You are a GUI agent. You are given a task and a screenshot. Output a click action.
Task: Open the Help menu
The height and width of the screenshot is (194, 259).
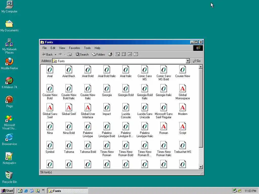coord(97,48)
